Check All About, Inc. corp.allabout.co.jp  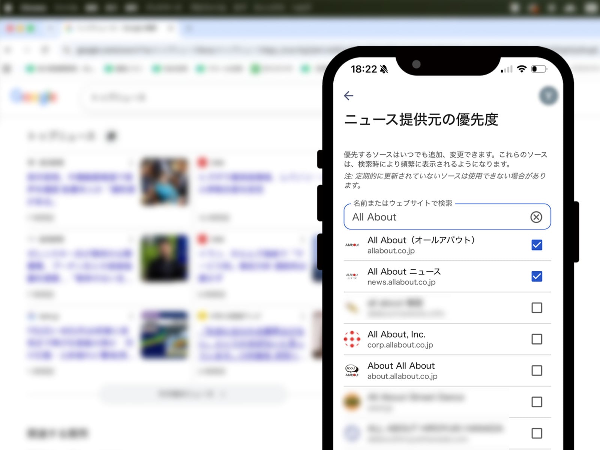537,339
